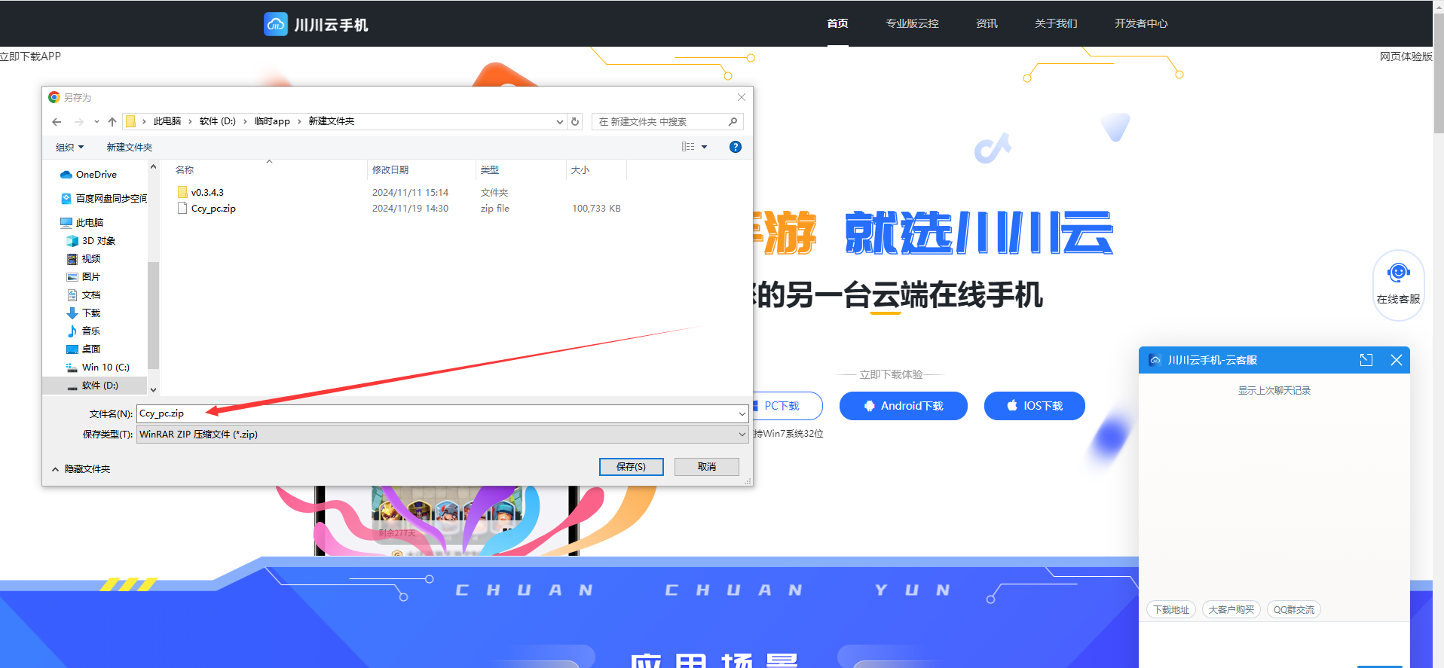The width and height of the screenshot is (1444, 668).
Task: Close the 云客服 chat panel
Action: pos(1397,360)
